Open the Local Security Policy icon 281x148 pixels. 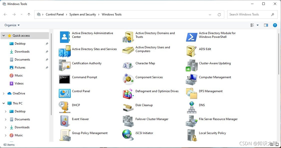coord(191,135)
